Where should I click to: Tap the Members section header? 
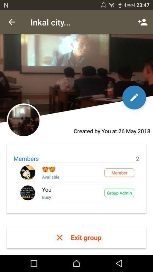(x=26, y=159)
